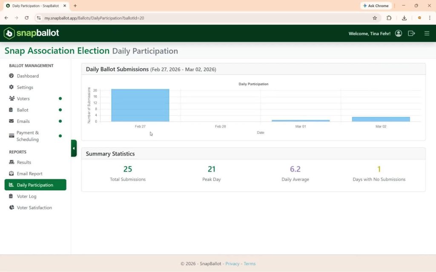The width and height of the screenshot is (436, 272).
Task: Click the Summary Statistics heading
Action: tap(110, 154)
